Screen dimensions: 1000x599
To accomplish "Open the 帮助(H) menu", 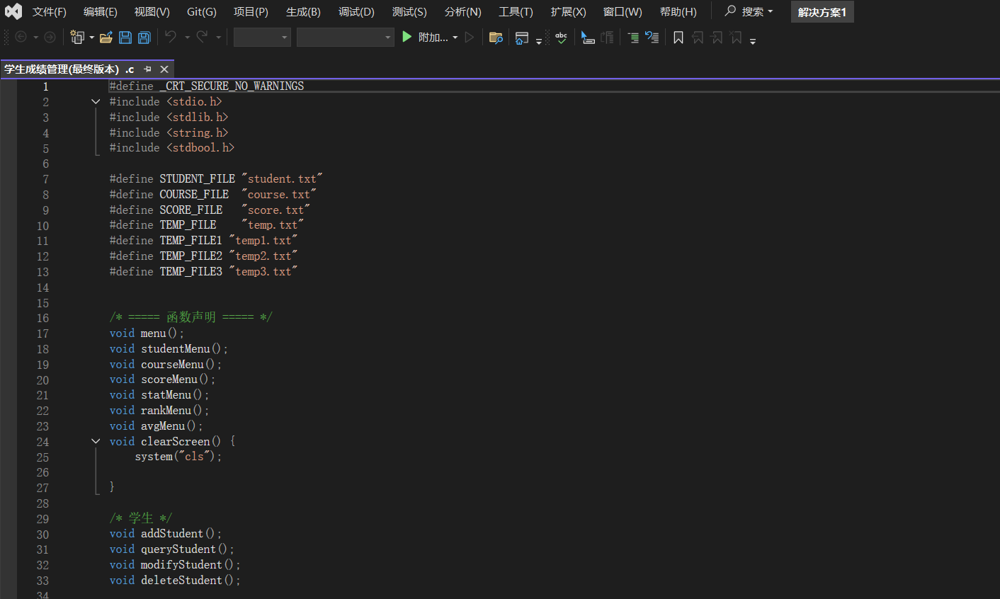I will point(678,12).
